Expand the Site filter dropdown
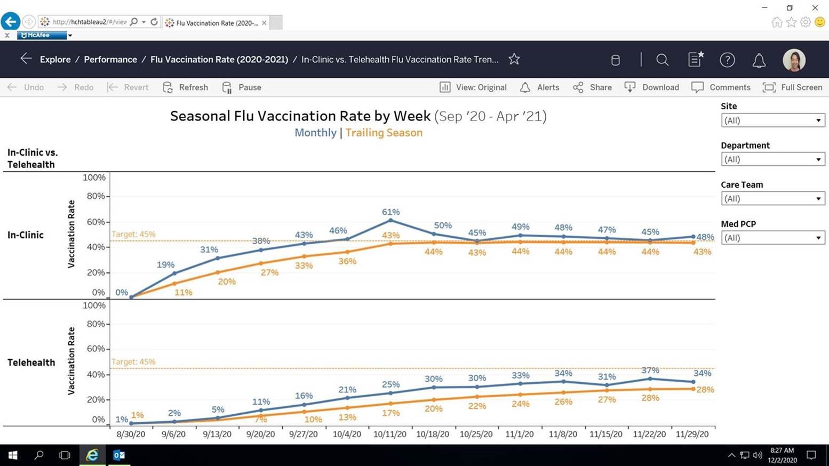This screenshot has width=829, height=466. tap(772, 120)
